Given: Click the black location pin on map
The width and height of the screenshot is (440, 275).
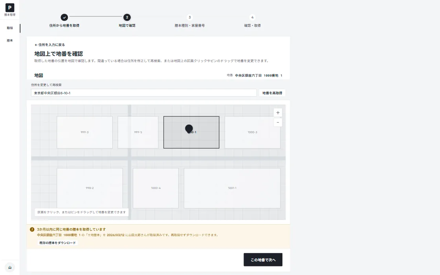Looking at the screenshot, I should [189, 129].
